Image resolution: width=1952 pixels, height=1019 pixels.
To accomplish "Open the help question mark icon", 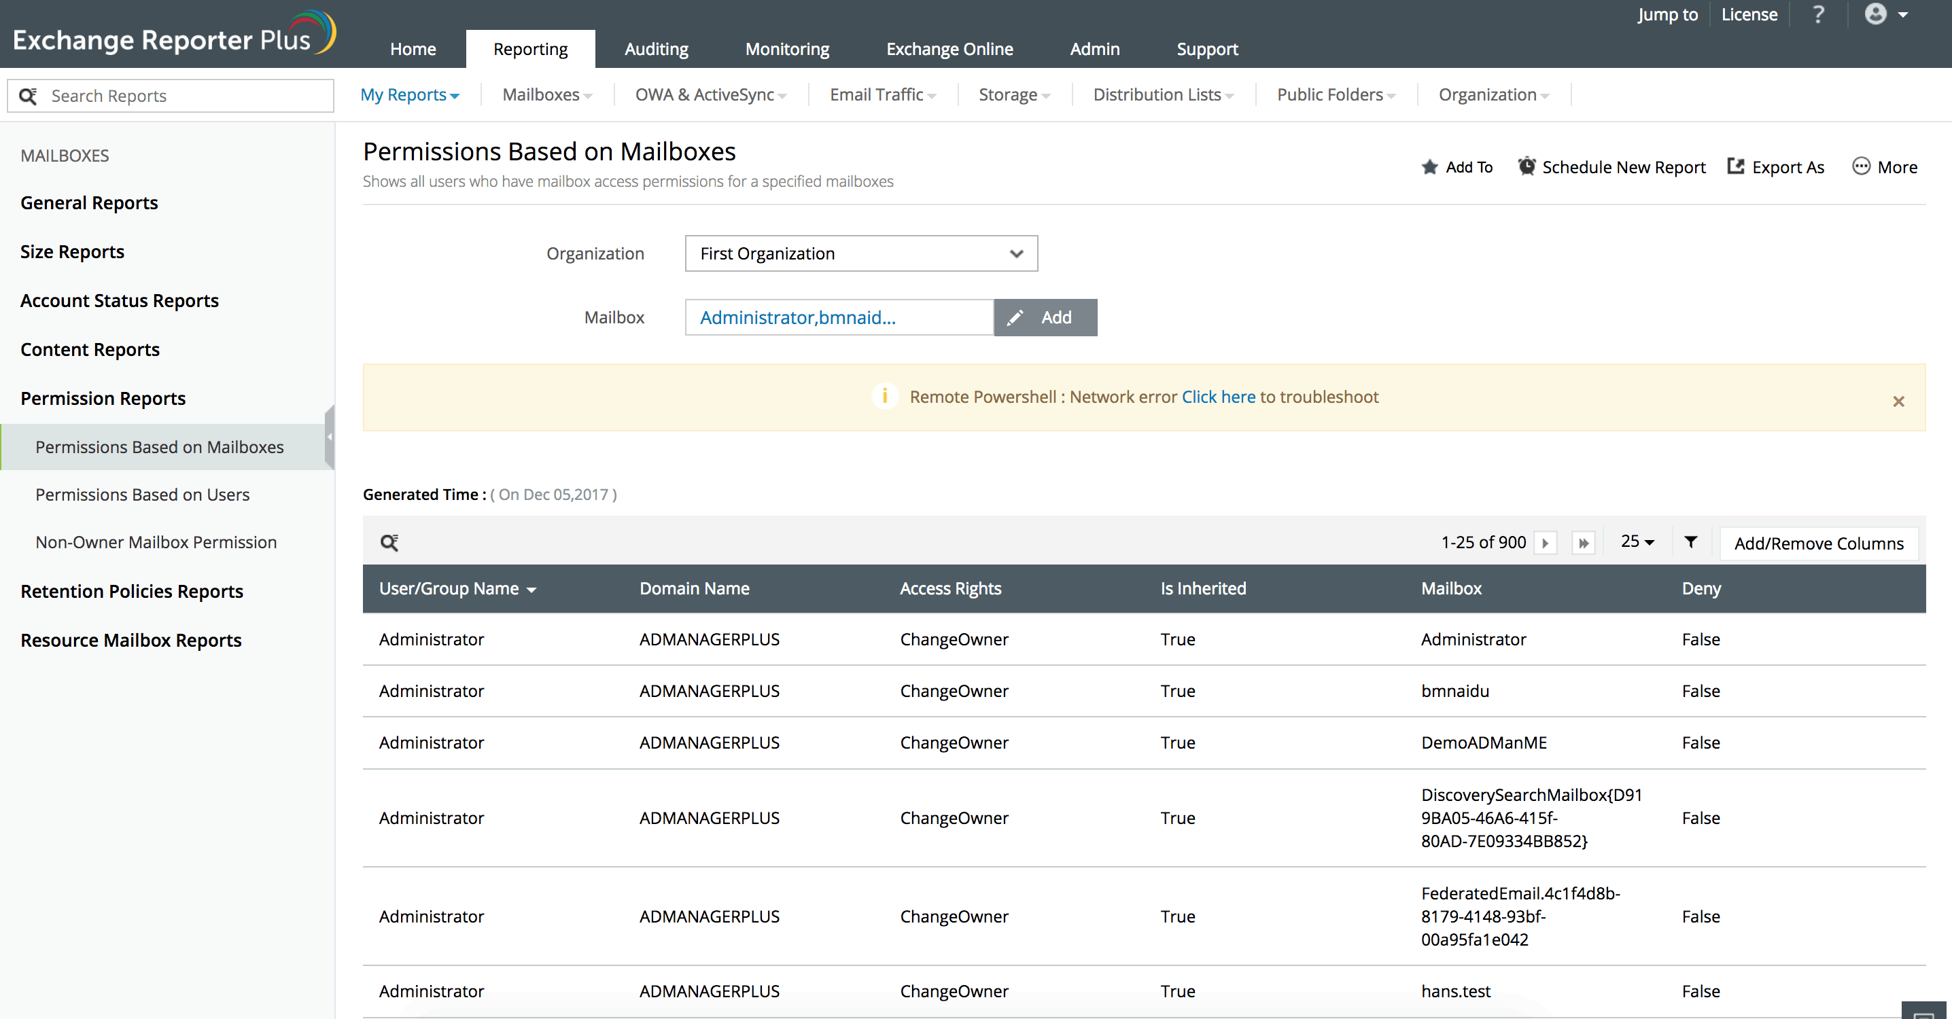I will pyautogui.click(x=1818, y=14).
